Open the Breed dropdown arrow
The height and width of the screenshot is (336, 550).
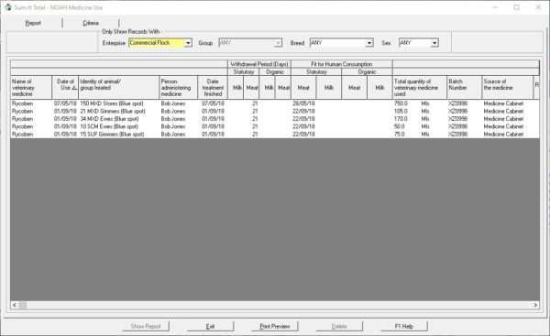coord(369,43)
